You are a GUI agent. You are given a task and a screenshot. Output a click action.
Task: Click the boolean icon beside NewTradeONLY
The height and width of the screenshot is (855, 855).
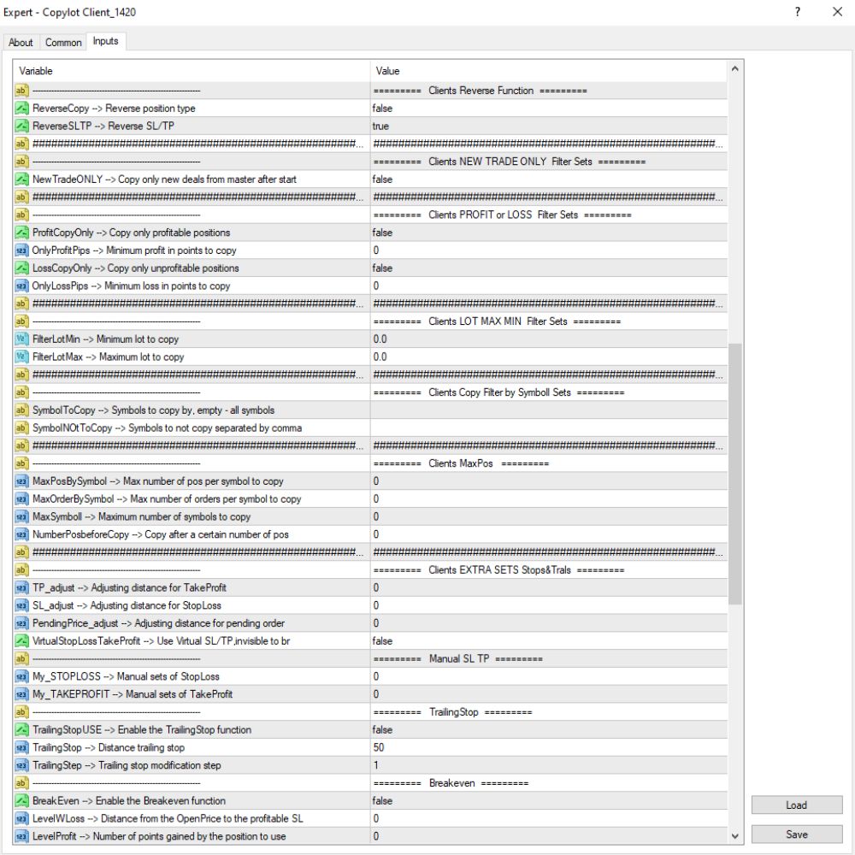click(x=21, y=179)
